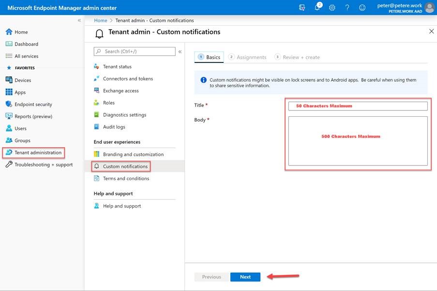This screenshot has height=291, width=437.
Task: Click the Apps grid icon in sidebar
Action: [9, 92]
